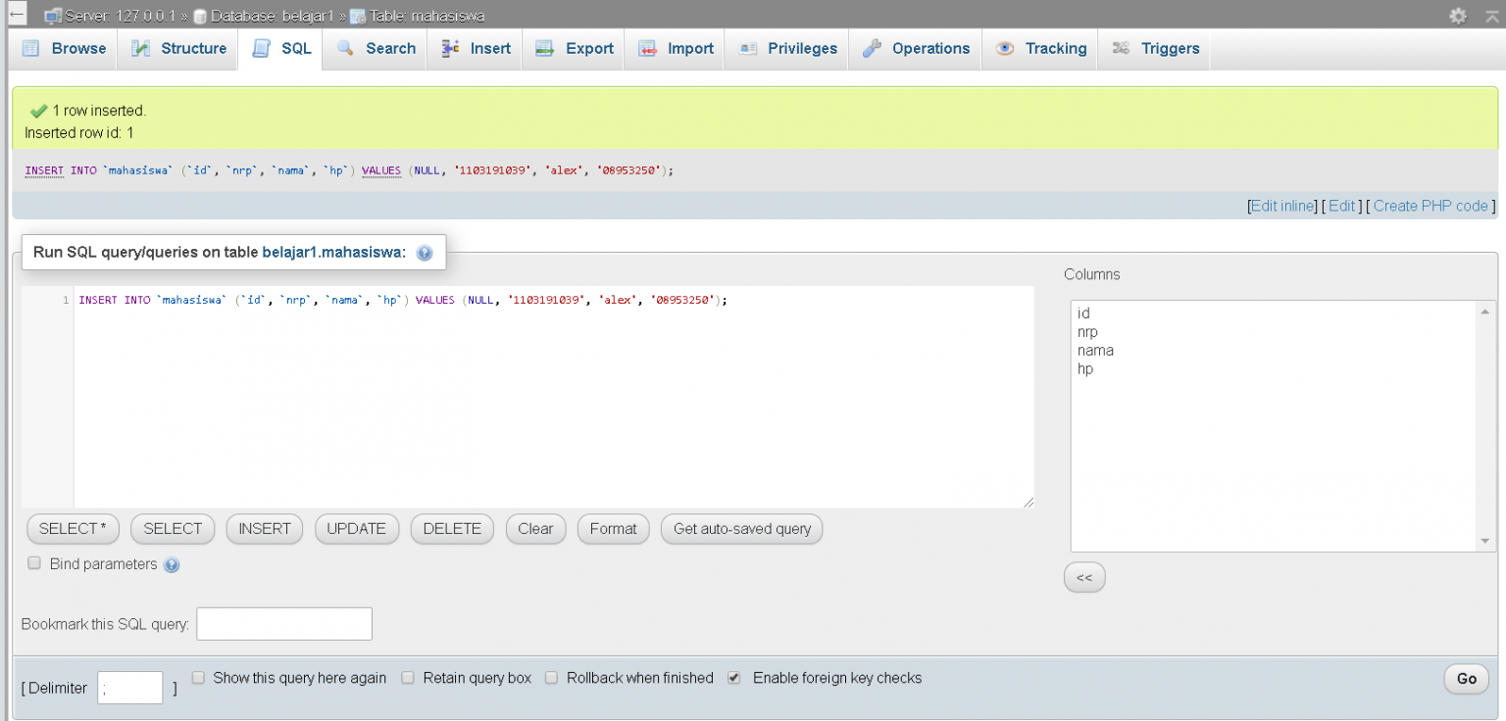The height and width of the screenshot is (721, 1506).
Task: Click the help icon beside belajar1.mahasiswa
Action: [x=424, y=253]
